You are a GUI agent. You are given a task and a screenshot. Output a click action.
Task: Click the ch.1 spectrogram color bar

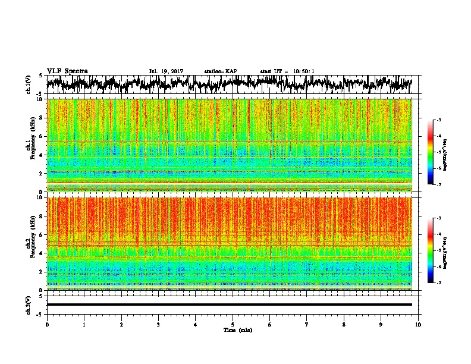coord(431,152)
